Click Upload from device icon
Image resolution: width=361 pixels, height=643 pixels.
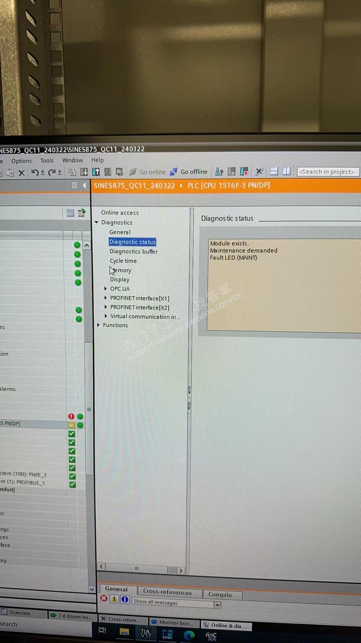click(x=96, y=172)
